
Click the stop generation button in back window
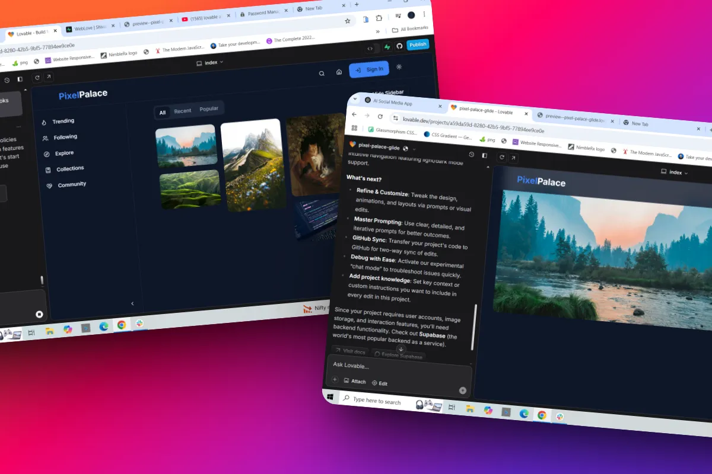(40, 314)
